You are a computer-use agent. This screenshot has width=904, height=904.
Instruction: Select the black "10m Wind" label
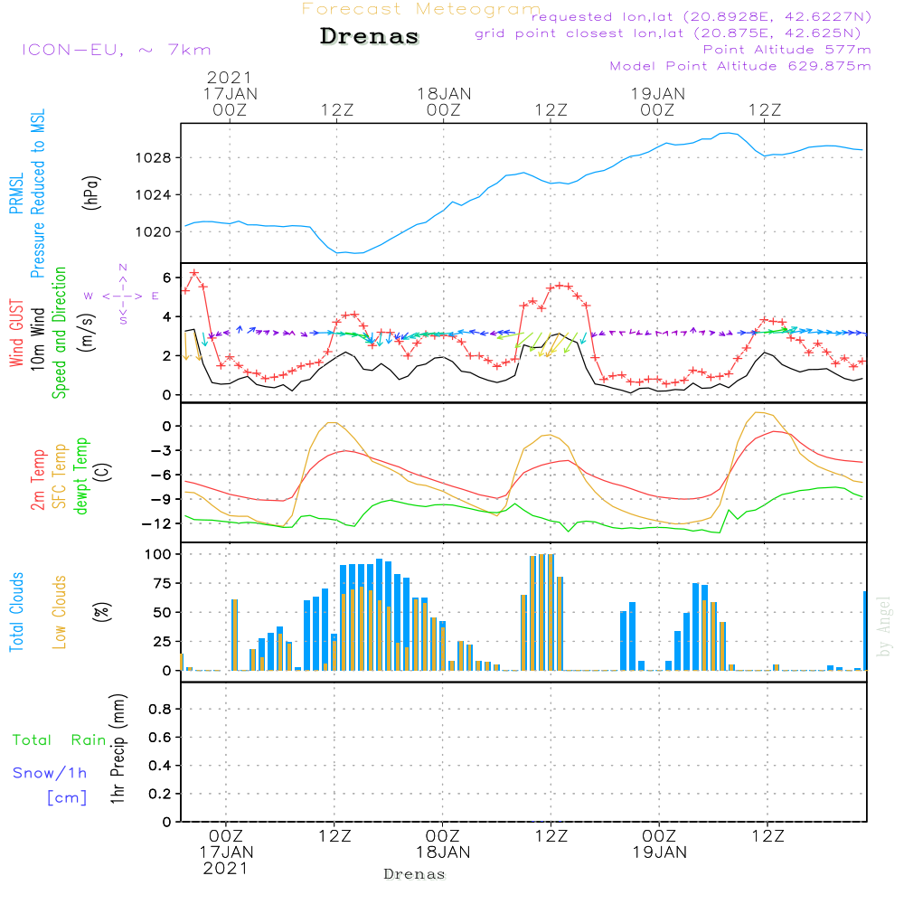click(x=37, y=339)
